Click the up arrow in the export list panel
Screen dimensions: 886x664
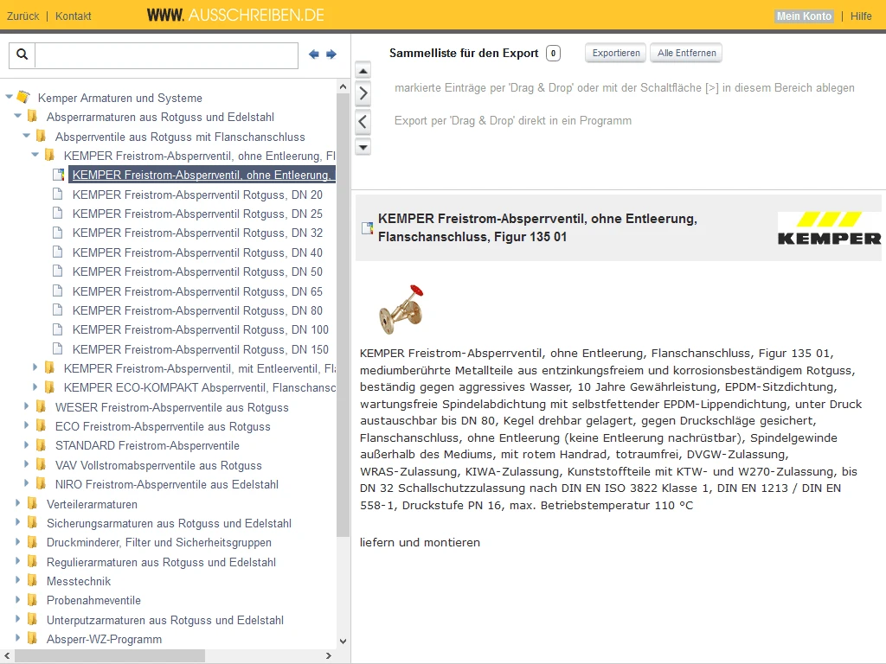363,70
